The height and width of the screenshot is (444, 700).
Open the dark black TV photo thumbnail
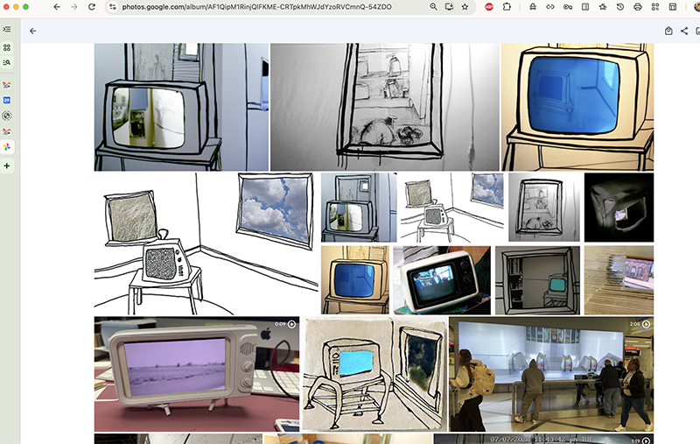619,208
